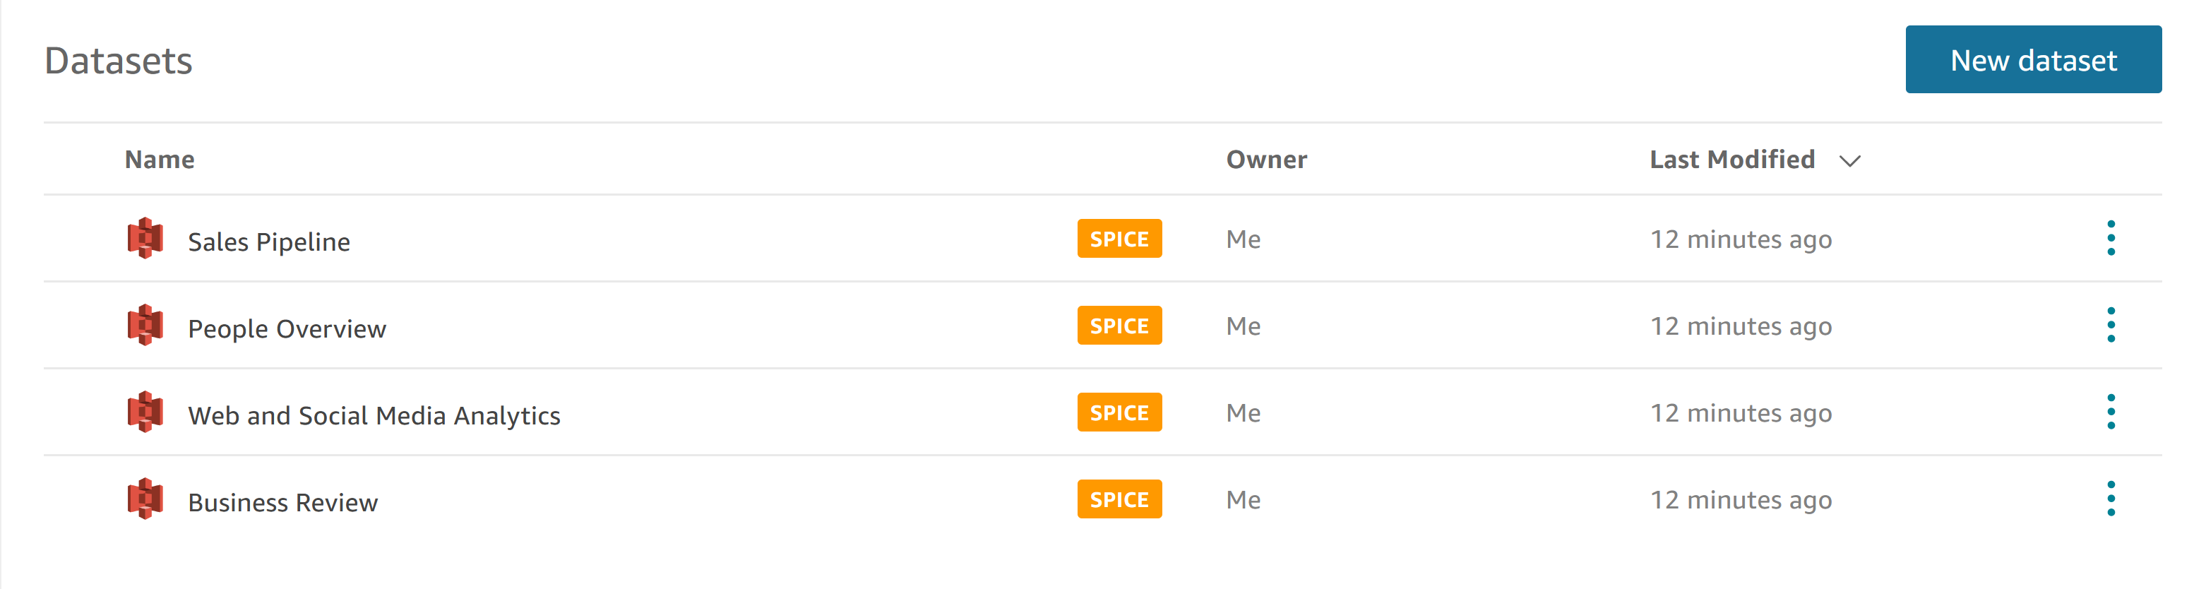This screenshot has height=589, width=2194.
Task: Open three-dot menu for Web and Social Media Analytics
Action: 2111,412
